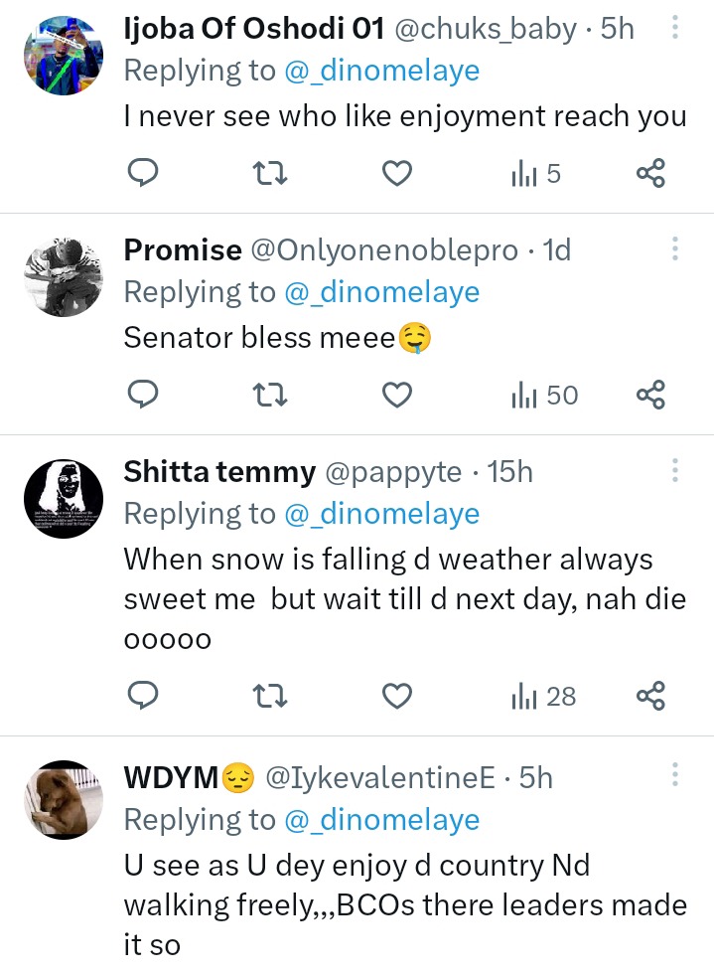714x976 pixels.
Task: Share Shitta temmy's snow tweet
Action: [x=649, y=697]
